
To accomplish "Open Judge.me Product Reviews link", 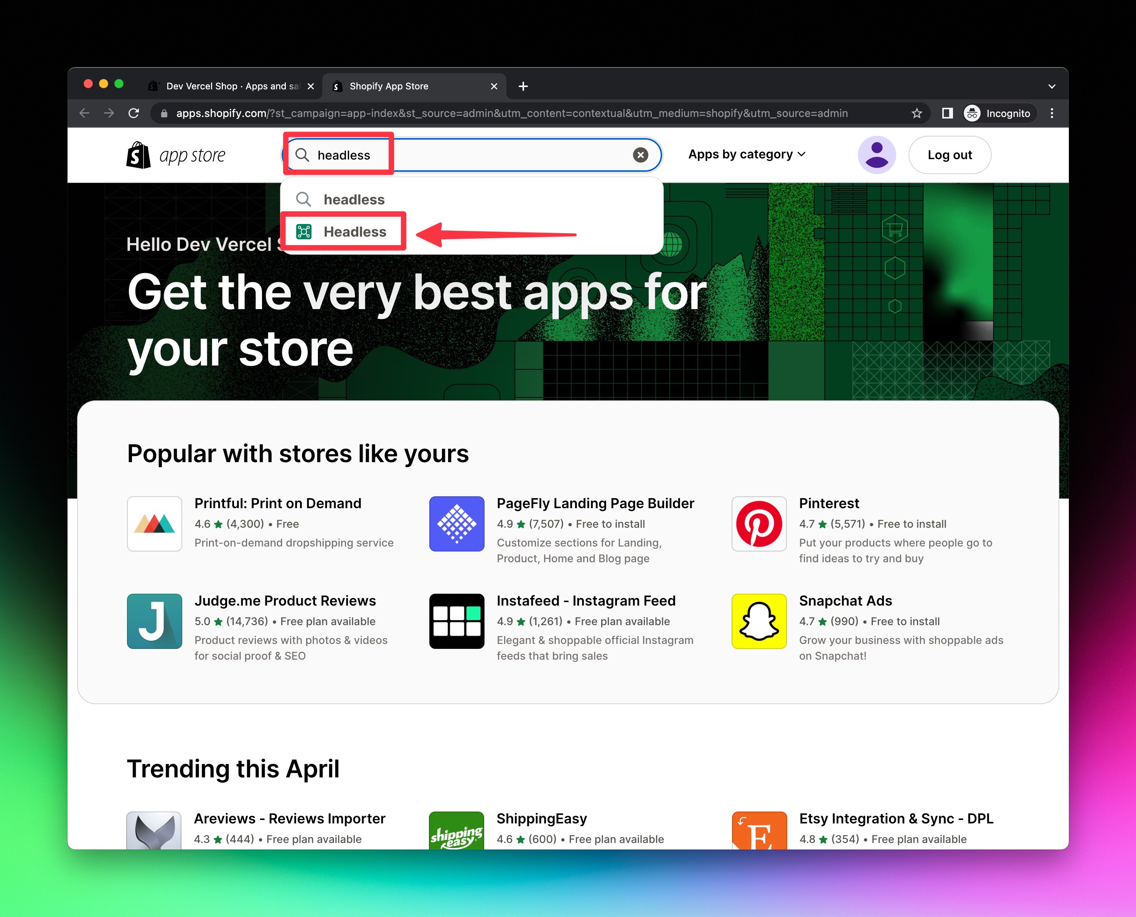I will (285, 601).
